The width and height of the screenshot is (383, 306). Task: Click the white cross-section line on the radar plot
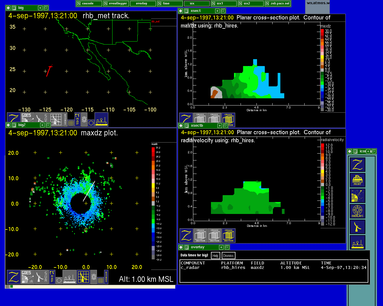tap(89, 191)
